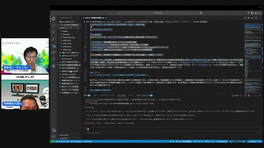Image resolution: width=264 pixels, height=148 pixels.
Task: Open the Run and Debug view
Action: pos(54,39)
